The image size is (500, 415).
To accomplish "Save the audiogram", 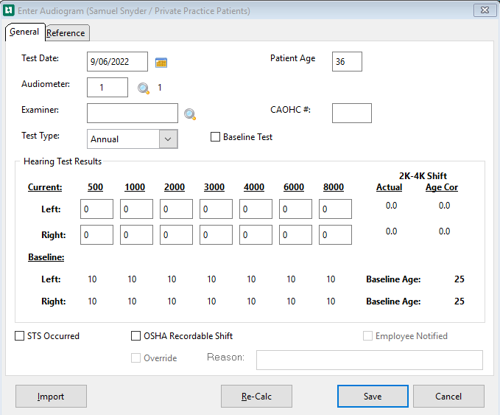I will pyautogui.click(x=373, y=396).
